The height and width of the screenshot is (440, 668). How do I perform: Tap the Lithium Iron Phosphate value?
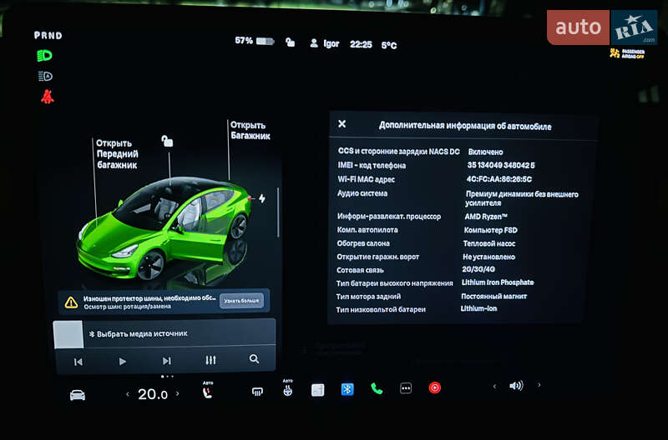click(x=498, y=282)
